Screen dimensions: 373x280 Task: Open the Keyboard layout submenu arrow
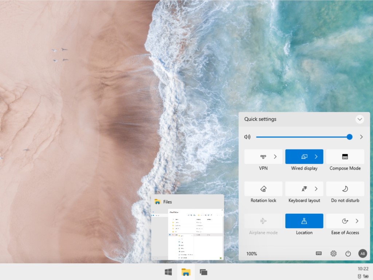[316, 189]
